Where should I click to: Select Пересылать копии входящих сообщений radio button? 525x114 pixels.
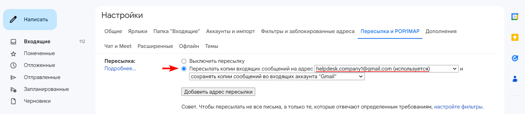point(184,69)
